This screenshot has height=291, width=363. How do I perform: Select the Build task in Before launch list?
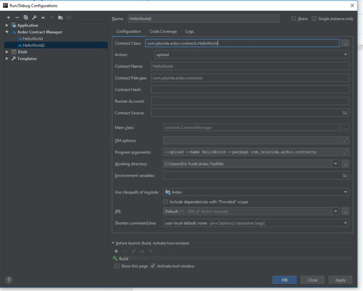[232, 258]
